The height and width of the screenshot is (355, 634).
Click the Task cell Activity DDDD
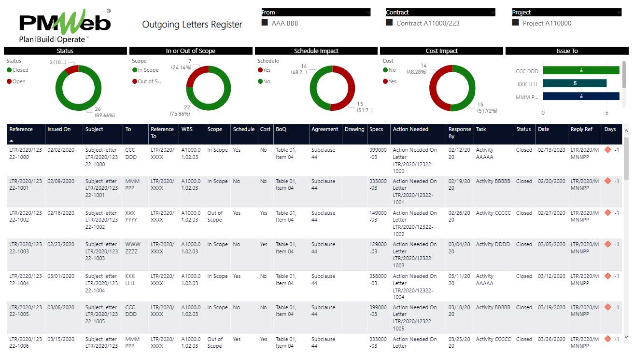click(x=493, y=244)
